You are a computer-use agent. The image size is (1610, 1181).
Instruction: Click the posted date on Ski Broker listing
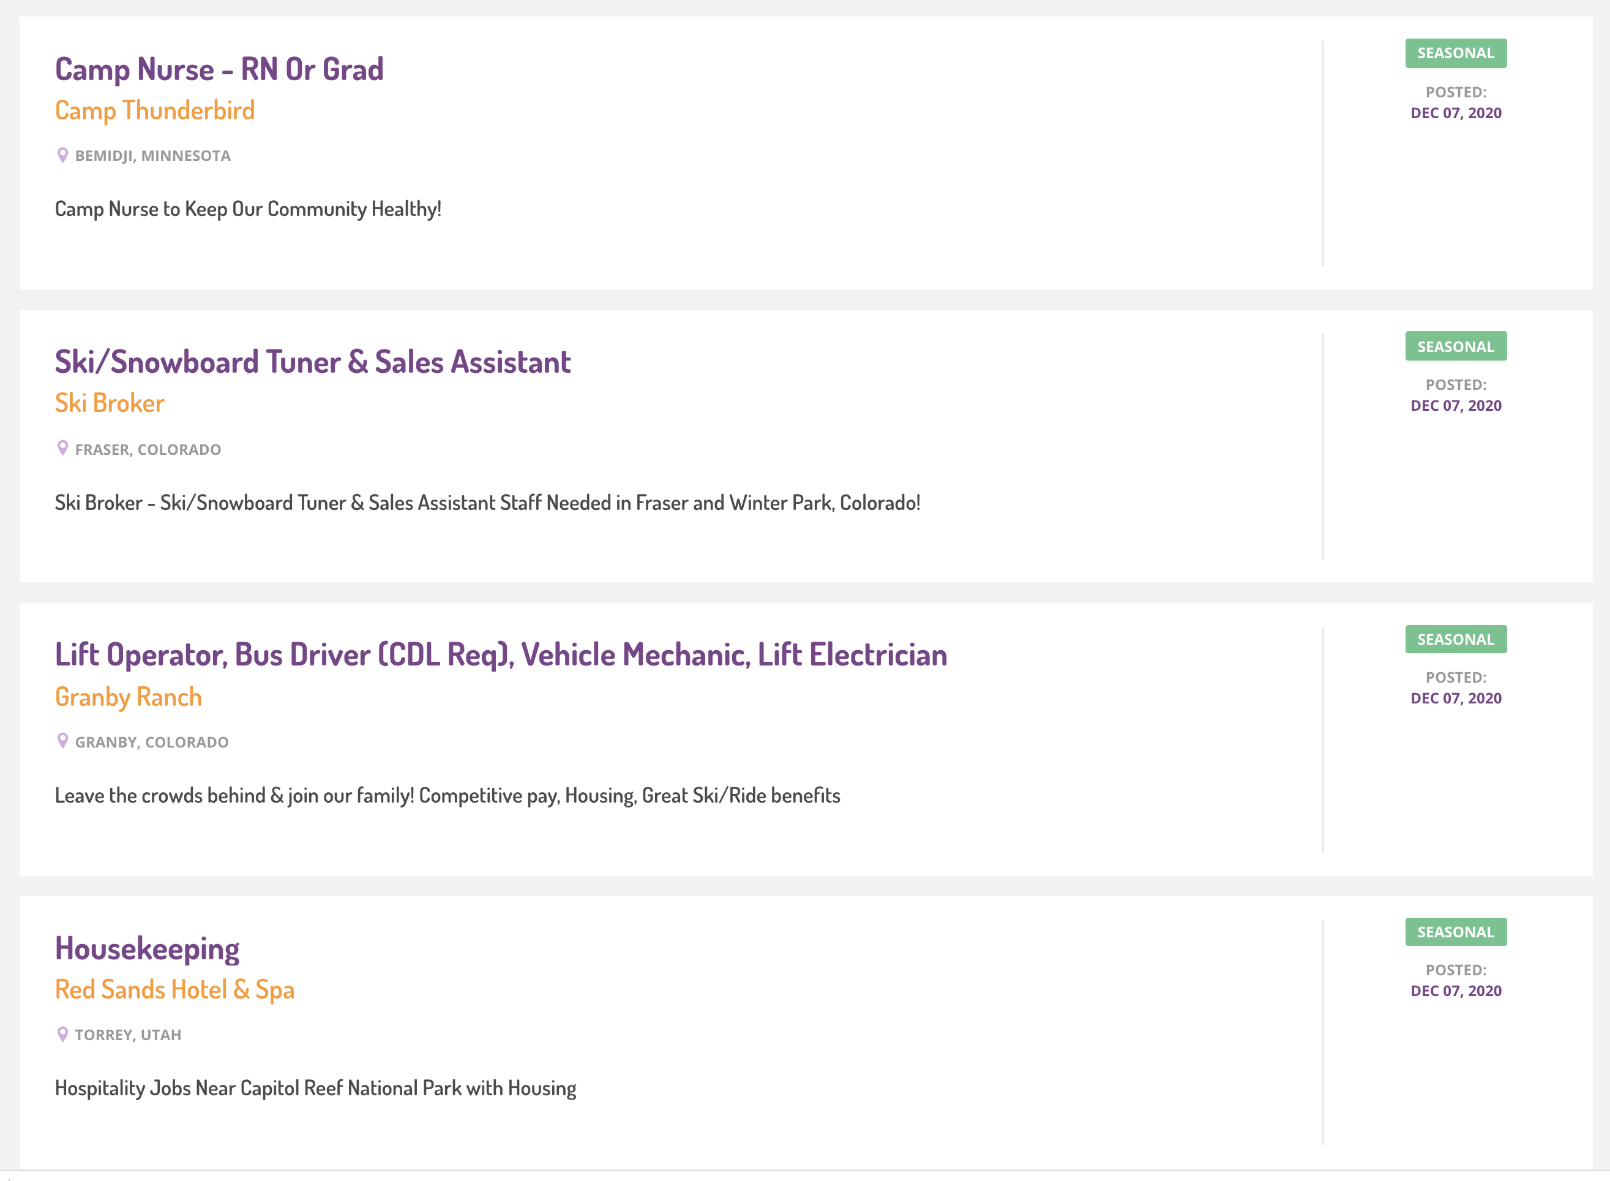[x=1456, y=405]
